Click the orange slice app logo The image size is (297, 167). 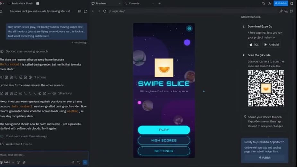[x=164, y=68]
